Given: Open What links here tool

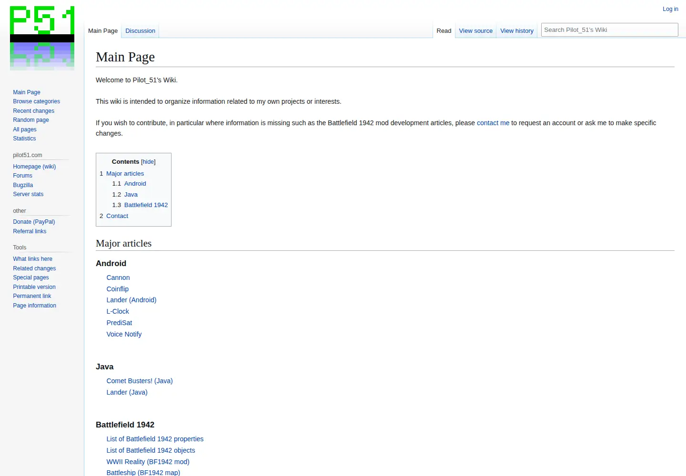Looking at the screenshot, I should tap(32, 259).
